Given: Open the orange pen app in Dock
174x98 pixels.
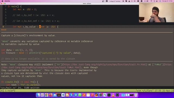Looking at the screenshot, I should click(x=84, y=95).
